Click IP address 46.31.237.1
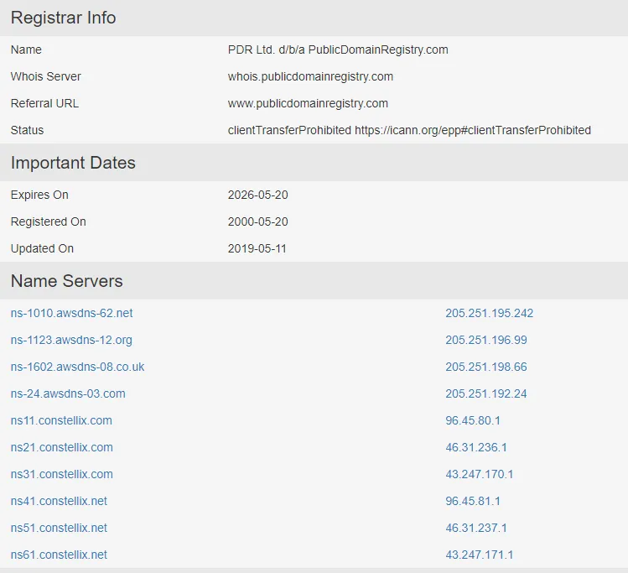The height and width of the screenshot is (573, 628). pyautogui.click(x=476, y=529)
